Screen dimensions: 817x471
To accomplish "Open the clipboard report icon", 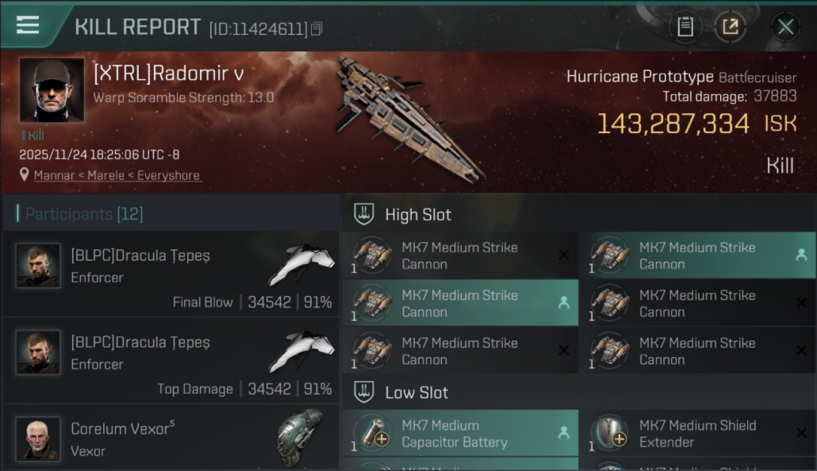I will point(685,27).
